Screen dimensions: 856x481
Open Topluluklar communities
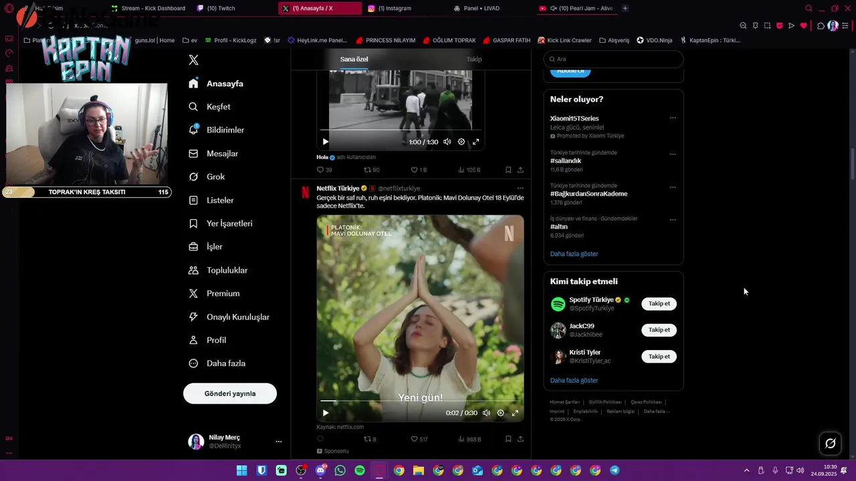(x=219, y=271)
